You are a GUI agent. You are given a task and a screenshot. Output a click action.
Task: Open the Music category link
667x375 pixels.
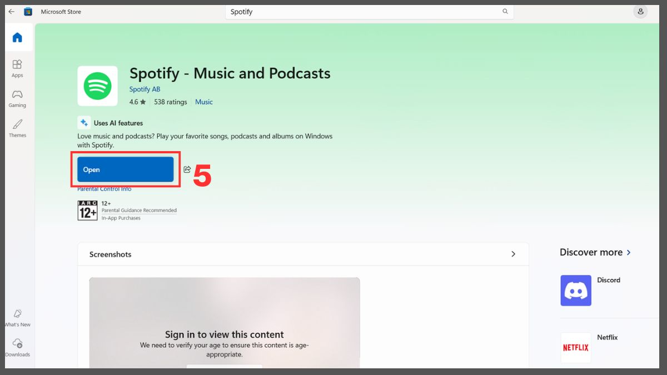point(204,102)
